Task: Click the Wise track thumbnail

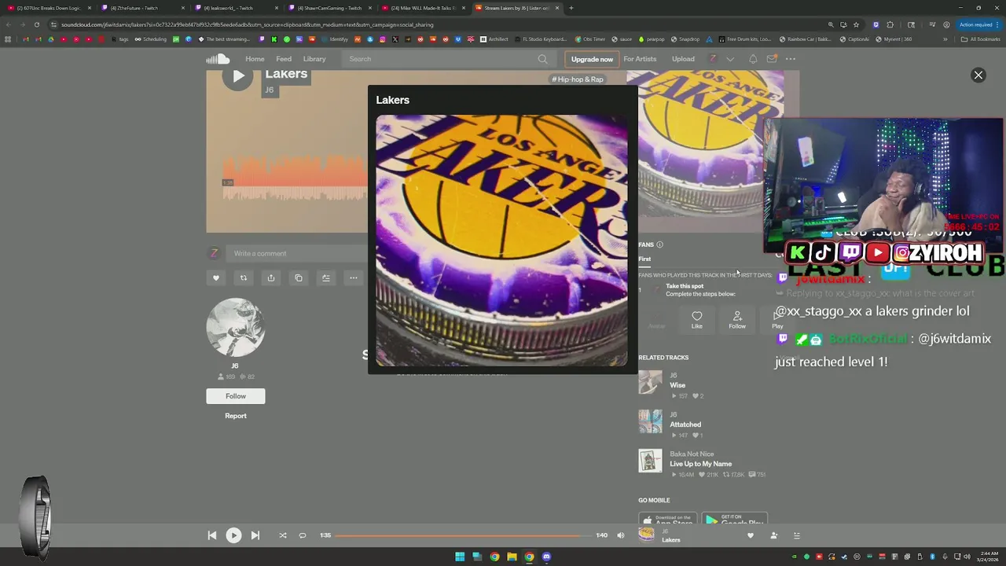Action: pyautogui.click(x=650, y=382)
